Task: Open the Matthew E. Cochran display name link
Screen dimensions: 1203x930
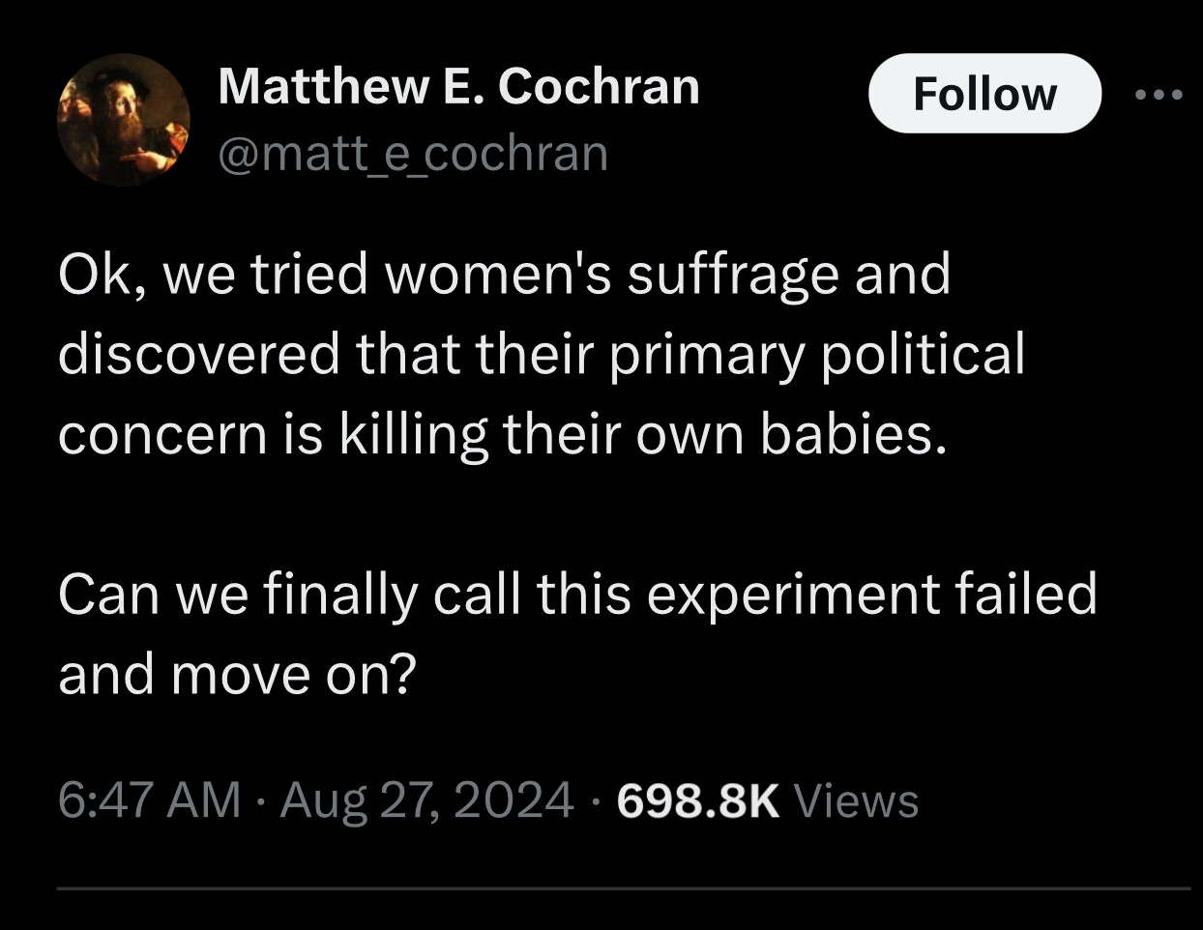Action: (458, 87)
